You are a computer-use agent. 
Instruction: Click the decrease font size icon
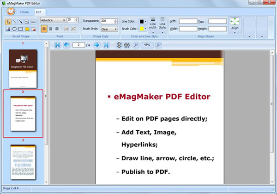(x=74, y=29)
